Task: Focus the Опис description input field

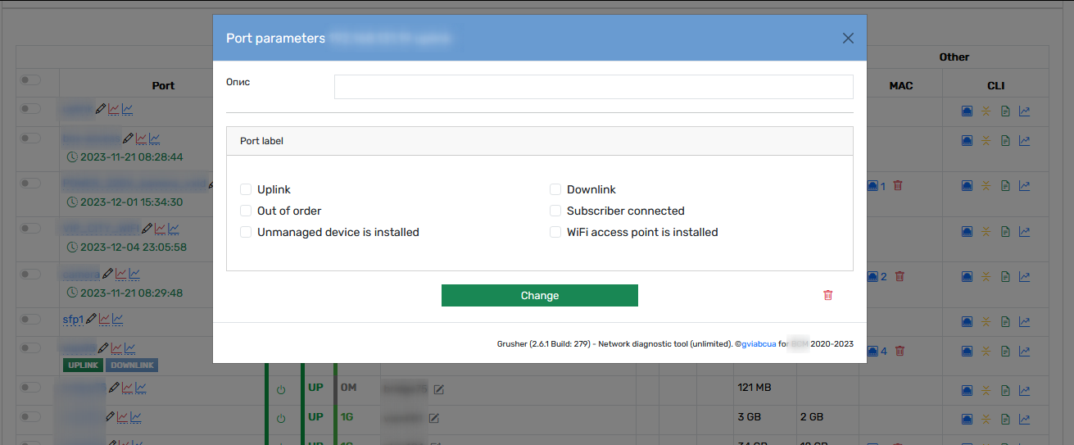Action: [x=594, y=87]
